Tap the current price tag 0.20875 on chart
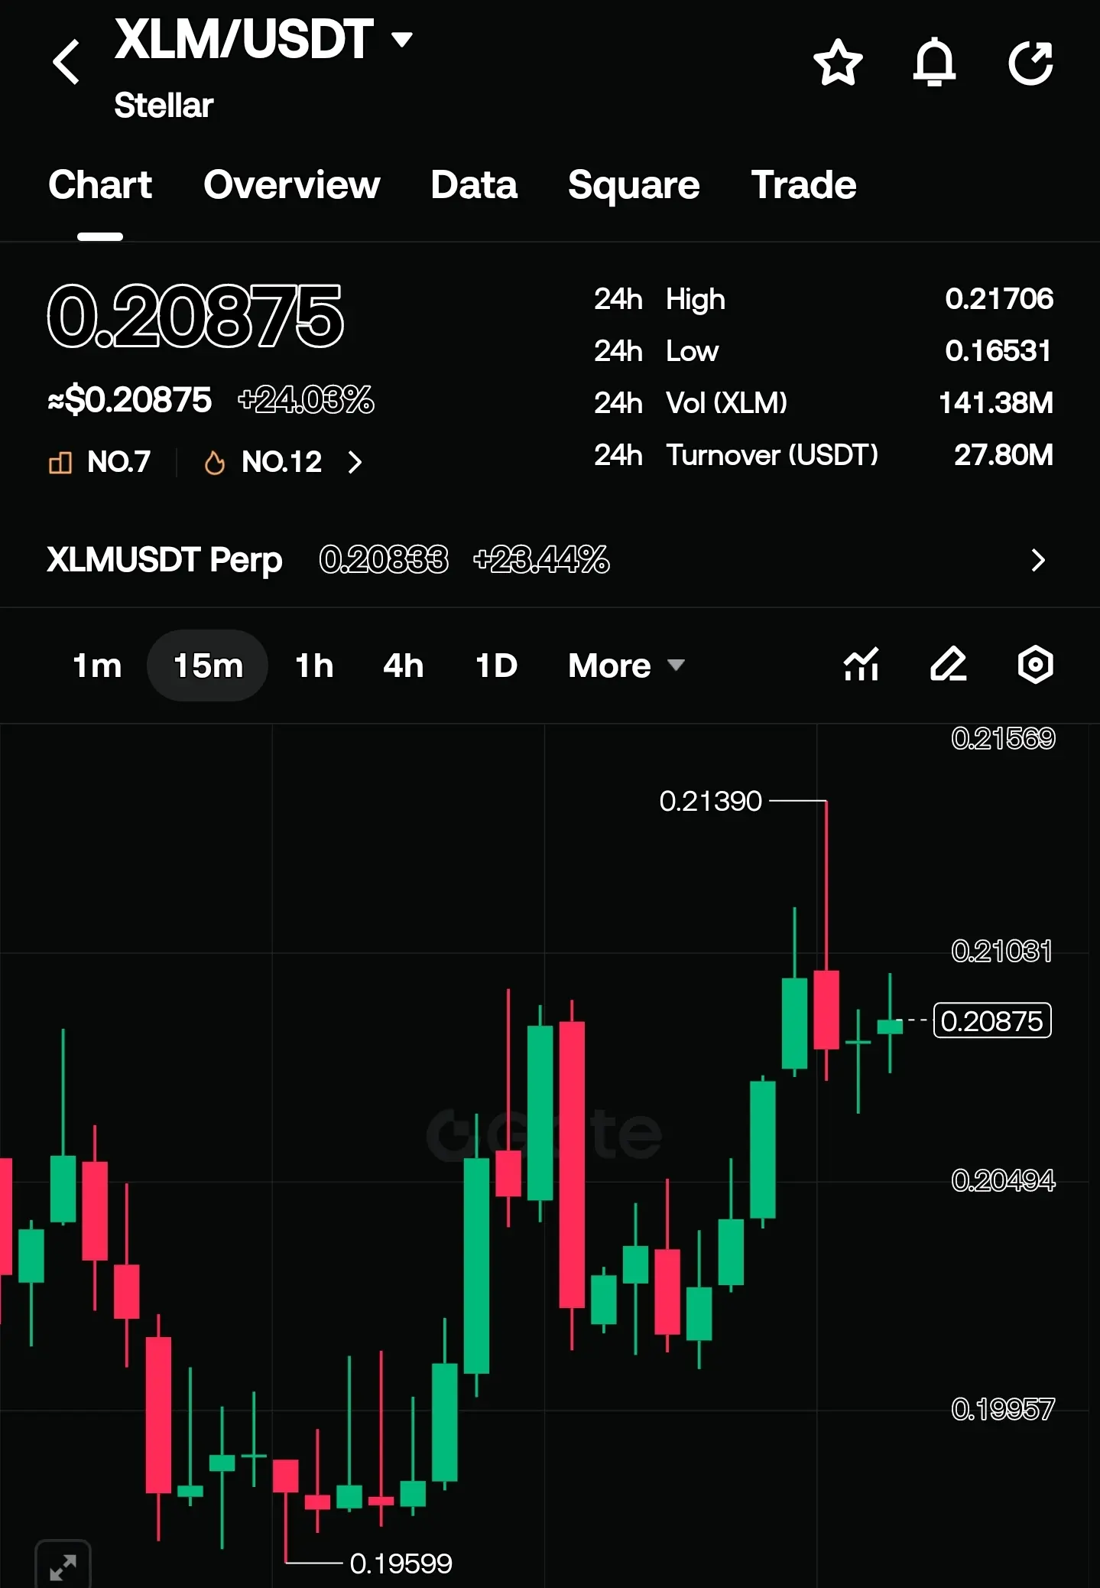The height and width of the screenshot is (1588, 1100). click(x=992, y=1021)
